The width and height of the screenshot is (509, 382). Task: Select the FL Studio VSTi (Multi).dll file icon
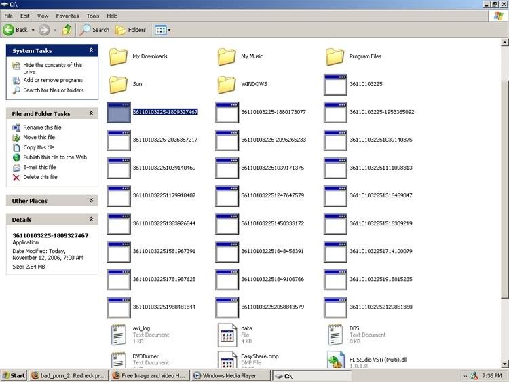pyautogui.click(x=336, y=360)
